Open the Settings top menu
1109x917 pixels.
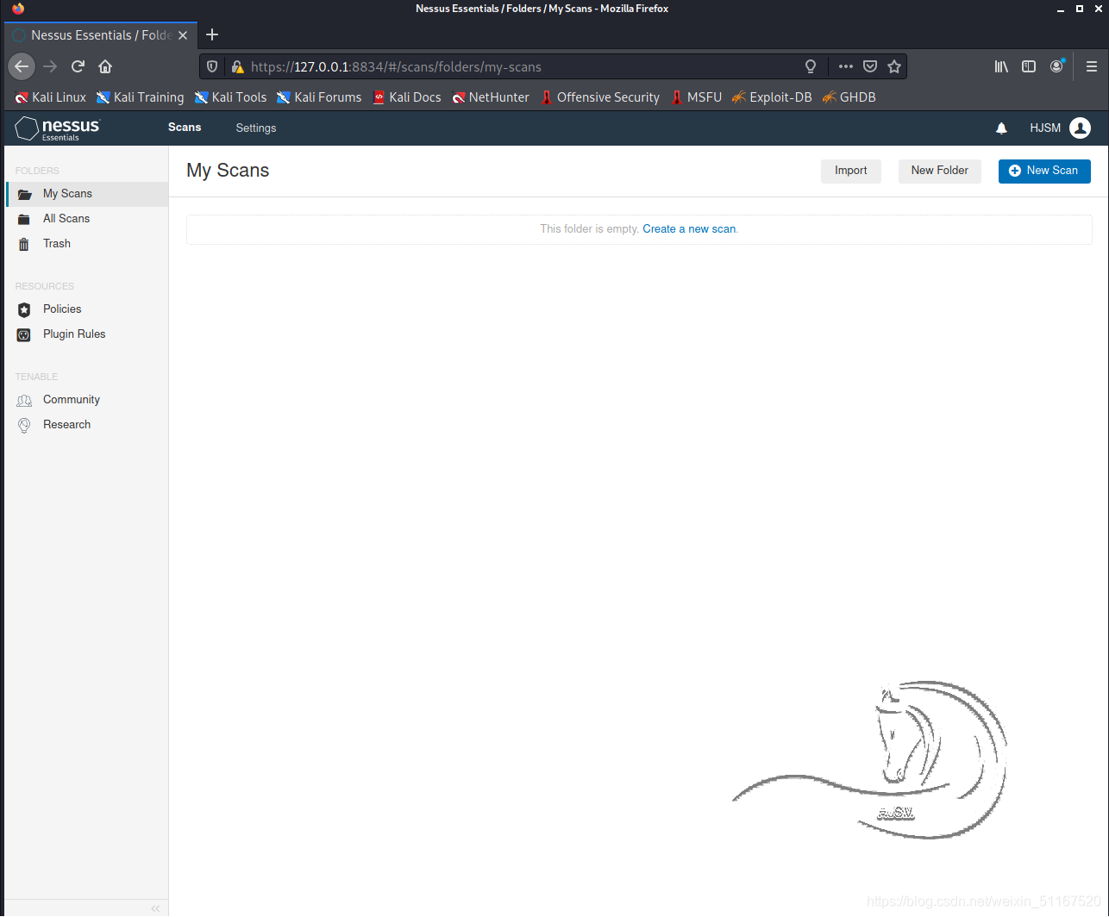(256, 128)
